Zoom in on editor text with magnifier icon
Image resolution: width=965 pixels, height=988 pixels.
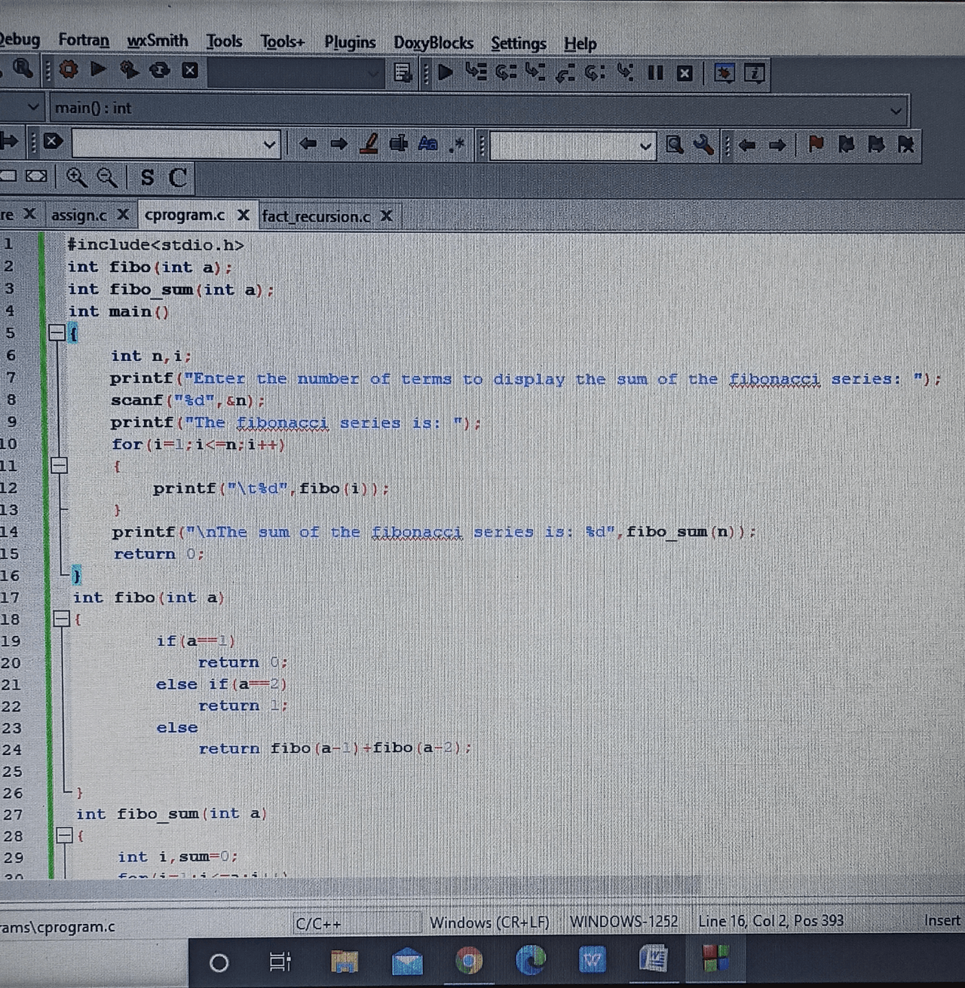pyautogui.click(x=75, y=177)
